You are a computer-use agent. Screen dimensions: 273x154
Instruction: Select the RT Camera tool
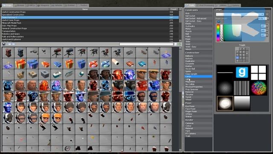pos(198,133)
